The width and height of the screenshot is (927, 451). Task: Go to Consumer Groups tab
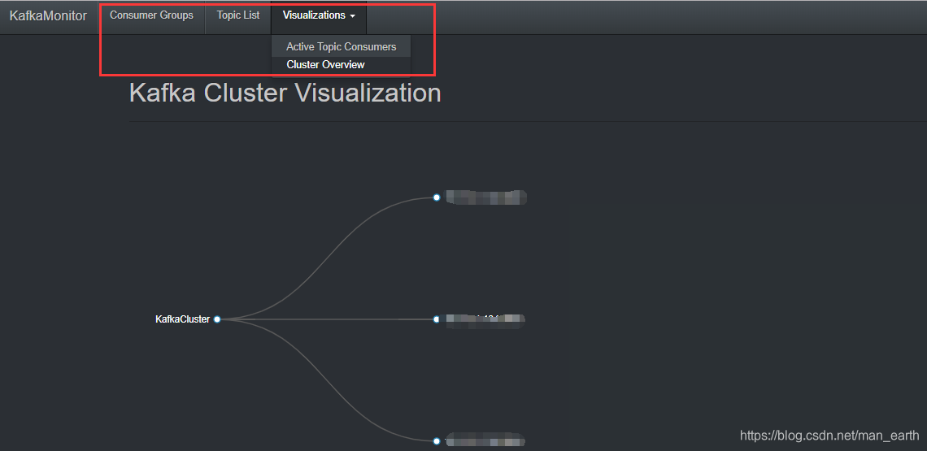[x=151, y=15]
